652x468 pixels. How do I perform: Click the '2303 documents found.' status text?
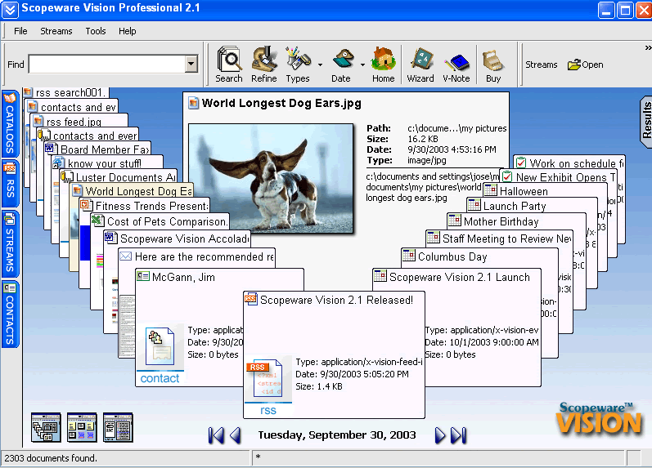coord(51,458)
